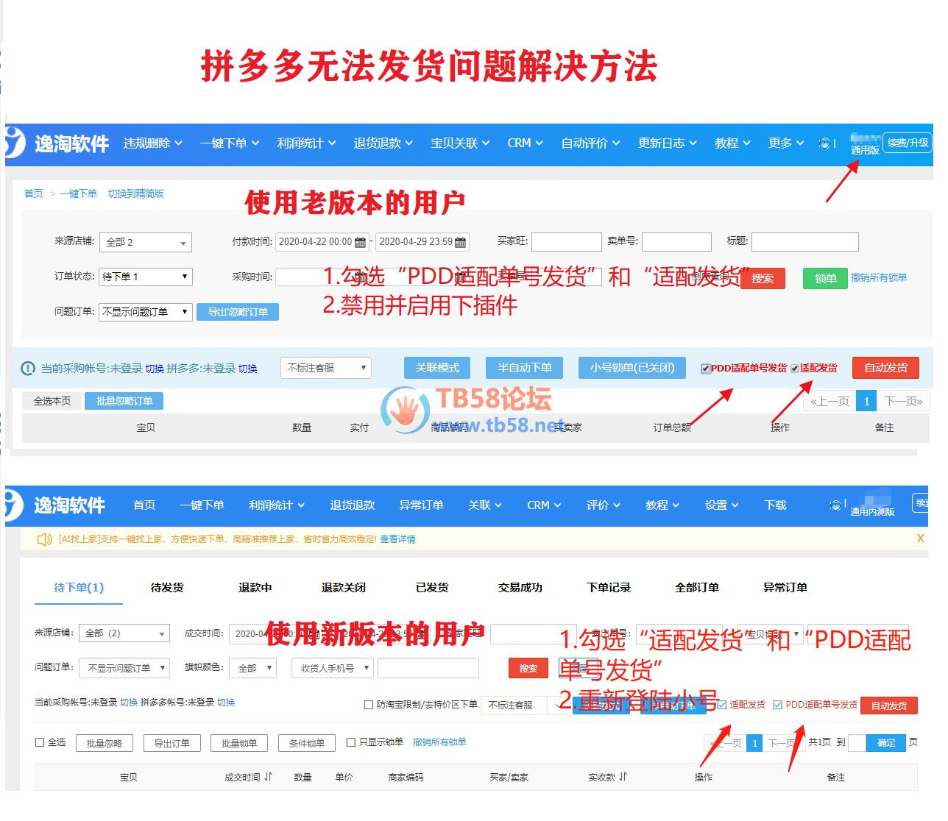Screen dimensions: 948x821
Task: Click the 关联模式 button
Action: [x=437, y=368]
